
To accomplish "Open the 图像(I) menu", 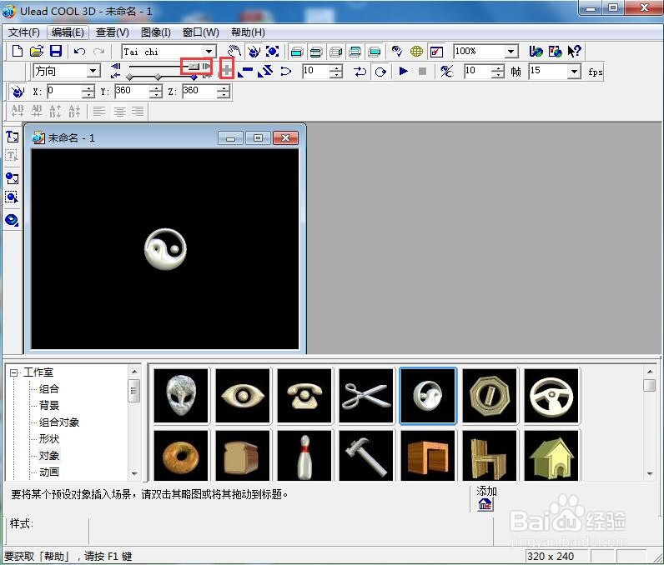I will (156, 32).
